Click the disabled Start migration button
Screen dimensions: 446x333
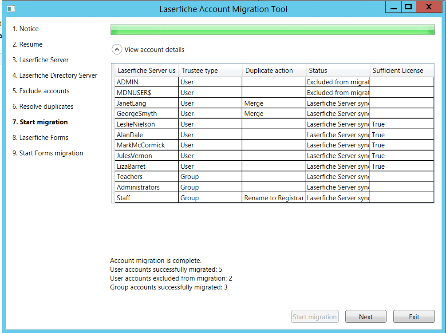pos(315,317)
